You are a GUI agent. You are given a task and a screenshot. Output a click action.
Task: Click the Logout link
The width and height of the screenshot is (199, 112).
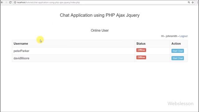(x=183, y=36)
